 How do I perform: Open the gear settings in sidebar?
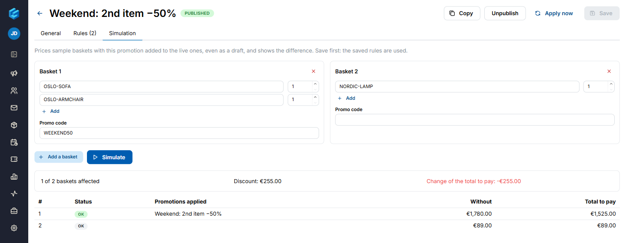14,228
